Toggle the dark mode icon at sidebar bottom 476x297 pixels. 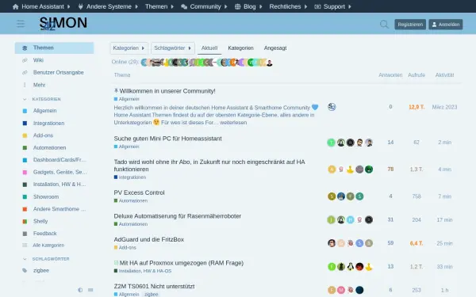(80, 290)
